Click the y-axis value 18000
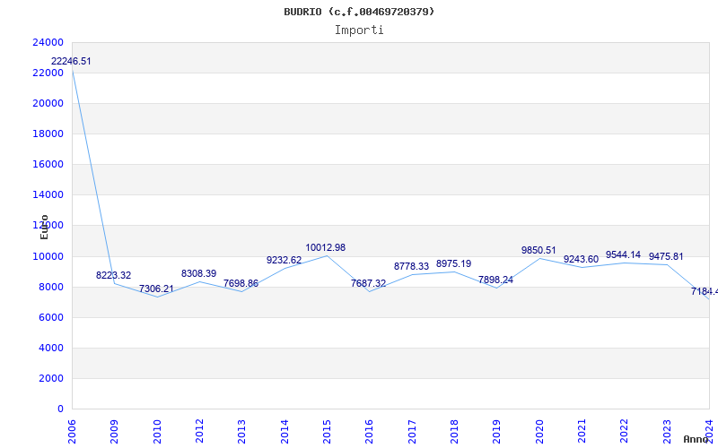 [x=48, y=134]
